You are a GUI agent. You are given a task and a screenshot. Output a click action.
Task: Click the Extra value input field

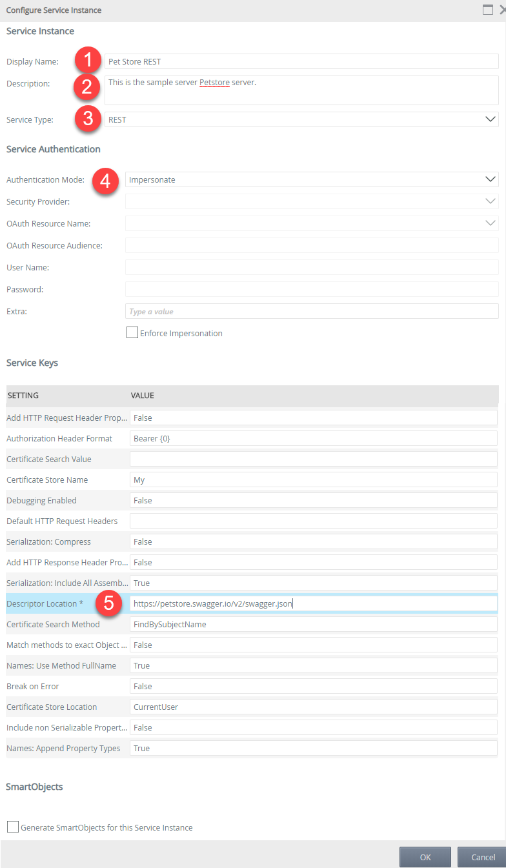coord(312,312)
